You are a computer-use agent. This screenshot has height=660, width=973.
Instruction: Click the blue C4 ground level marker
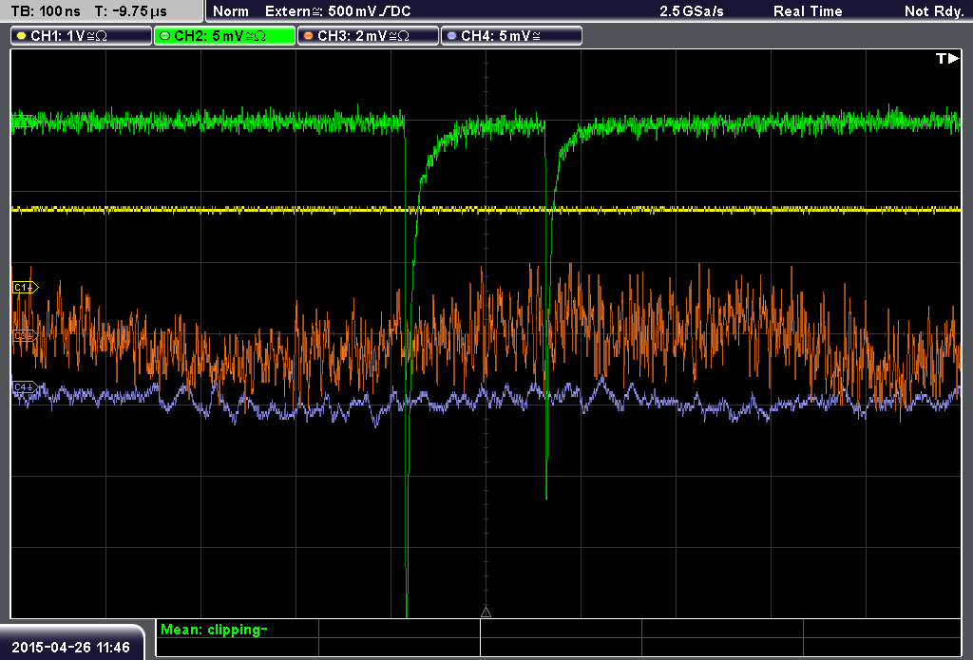25,387
